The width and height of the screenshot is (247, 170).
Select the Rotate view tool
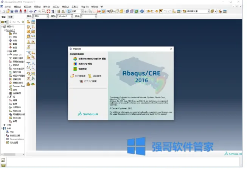[x=35, y=11]
